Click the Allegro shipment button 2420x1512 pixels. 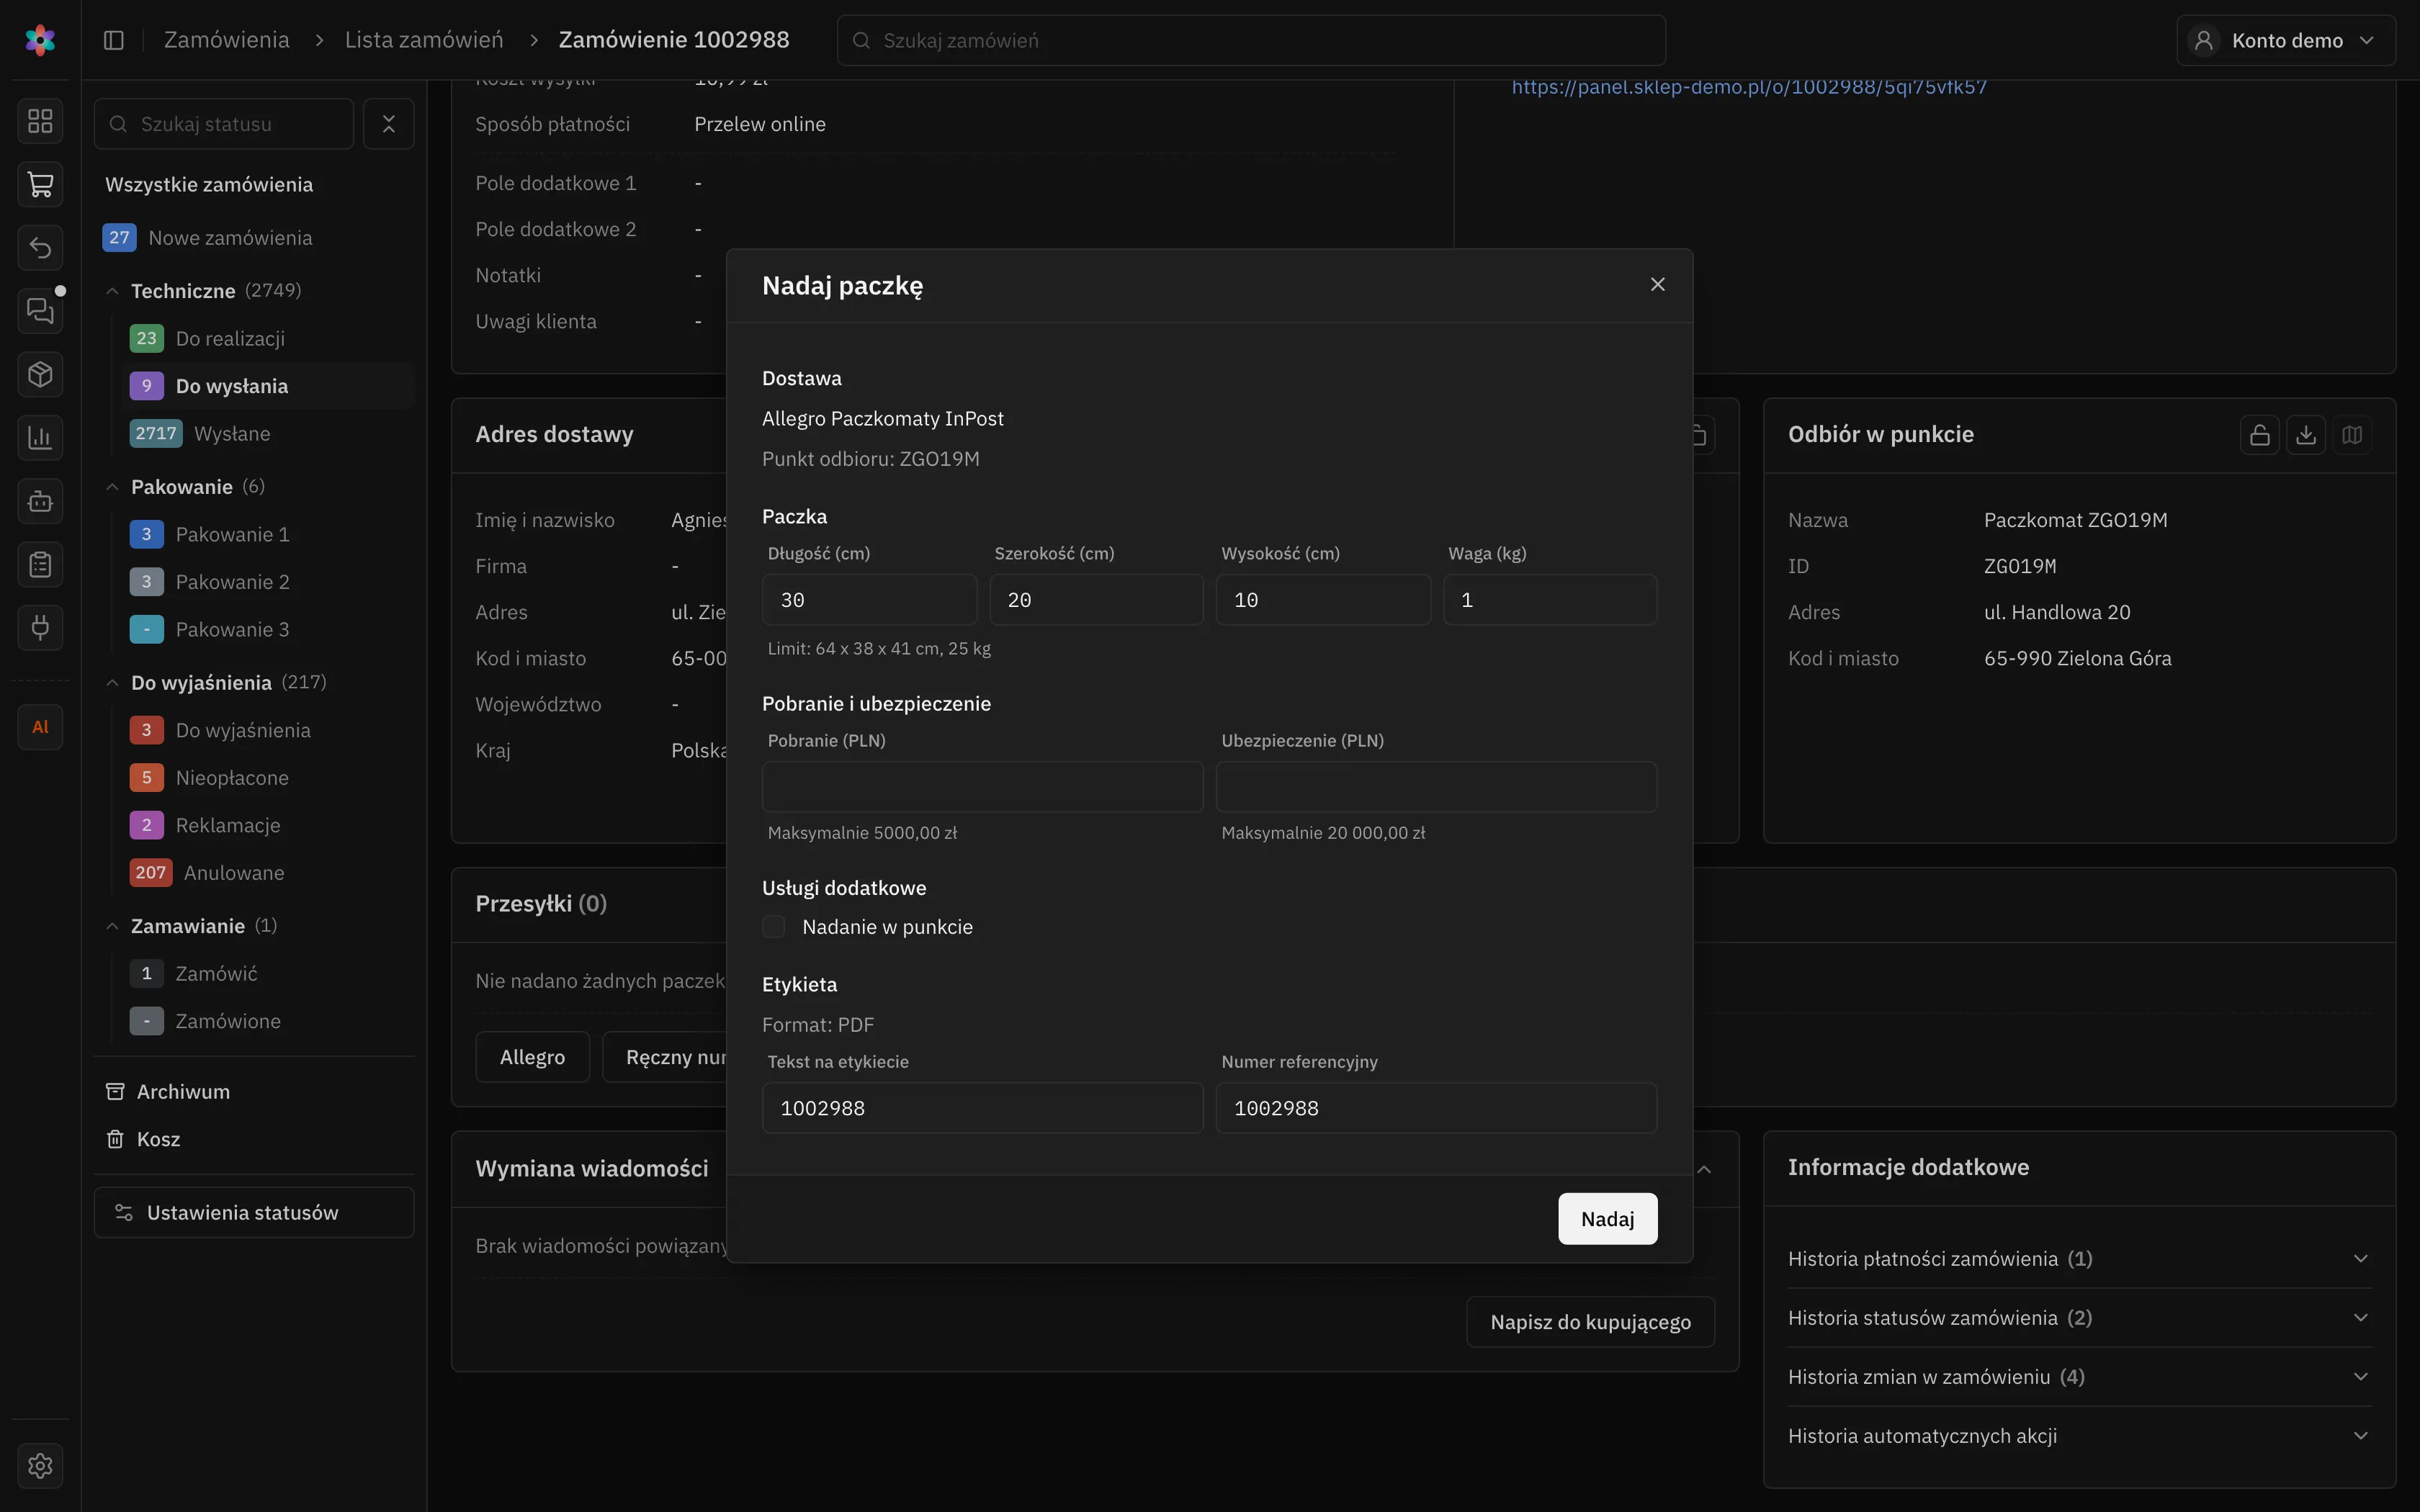(533, 1057)
